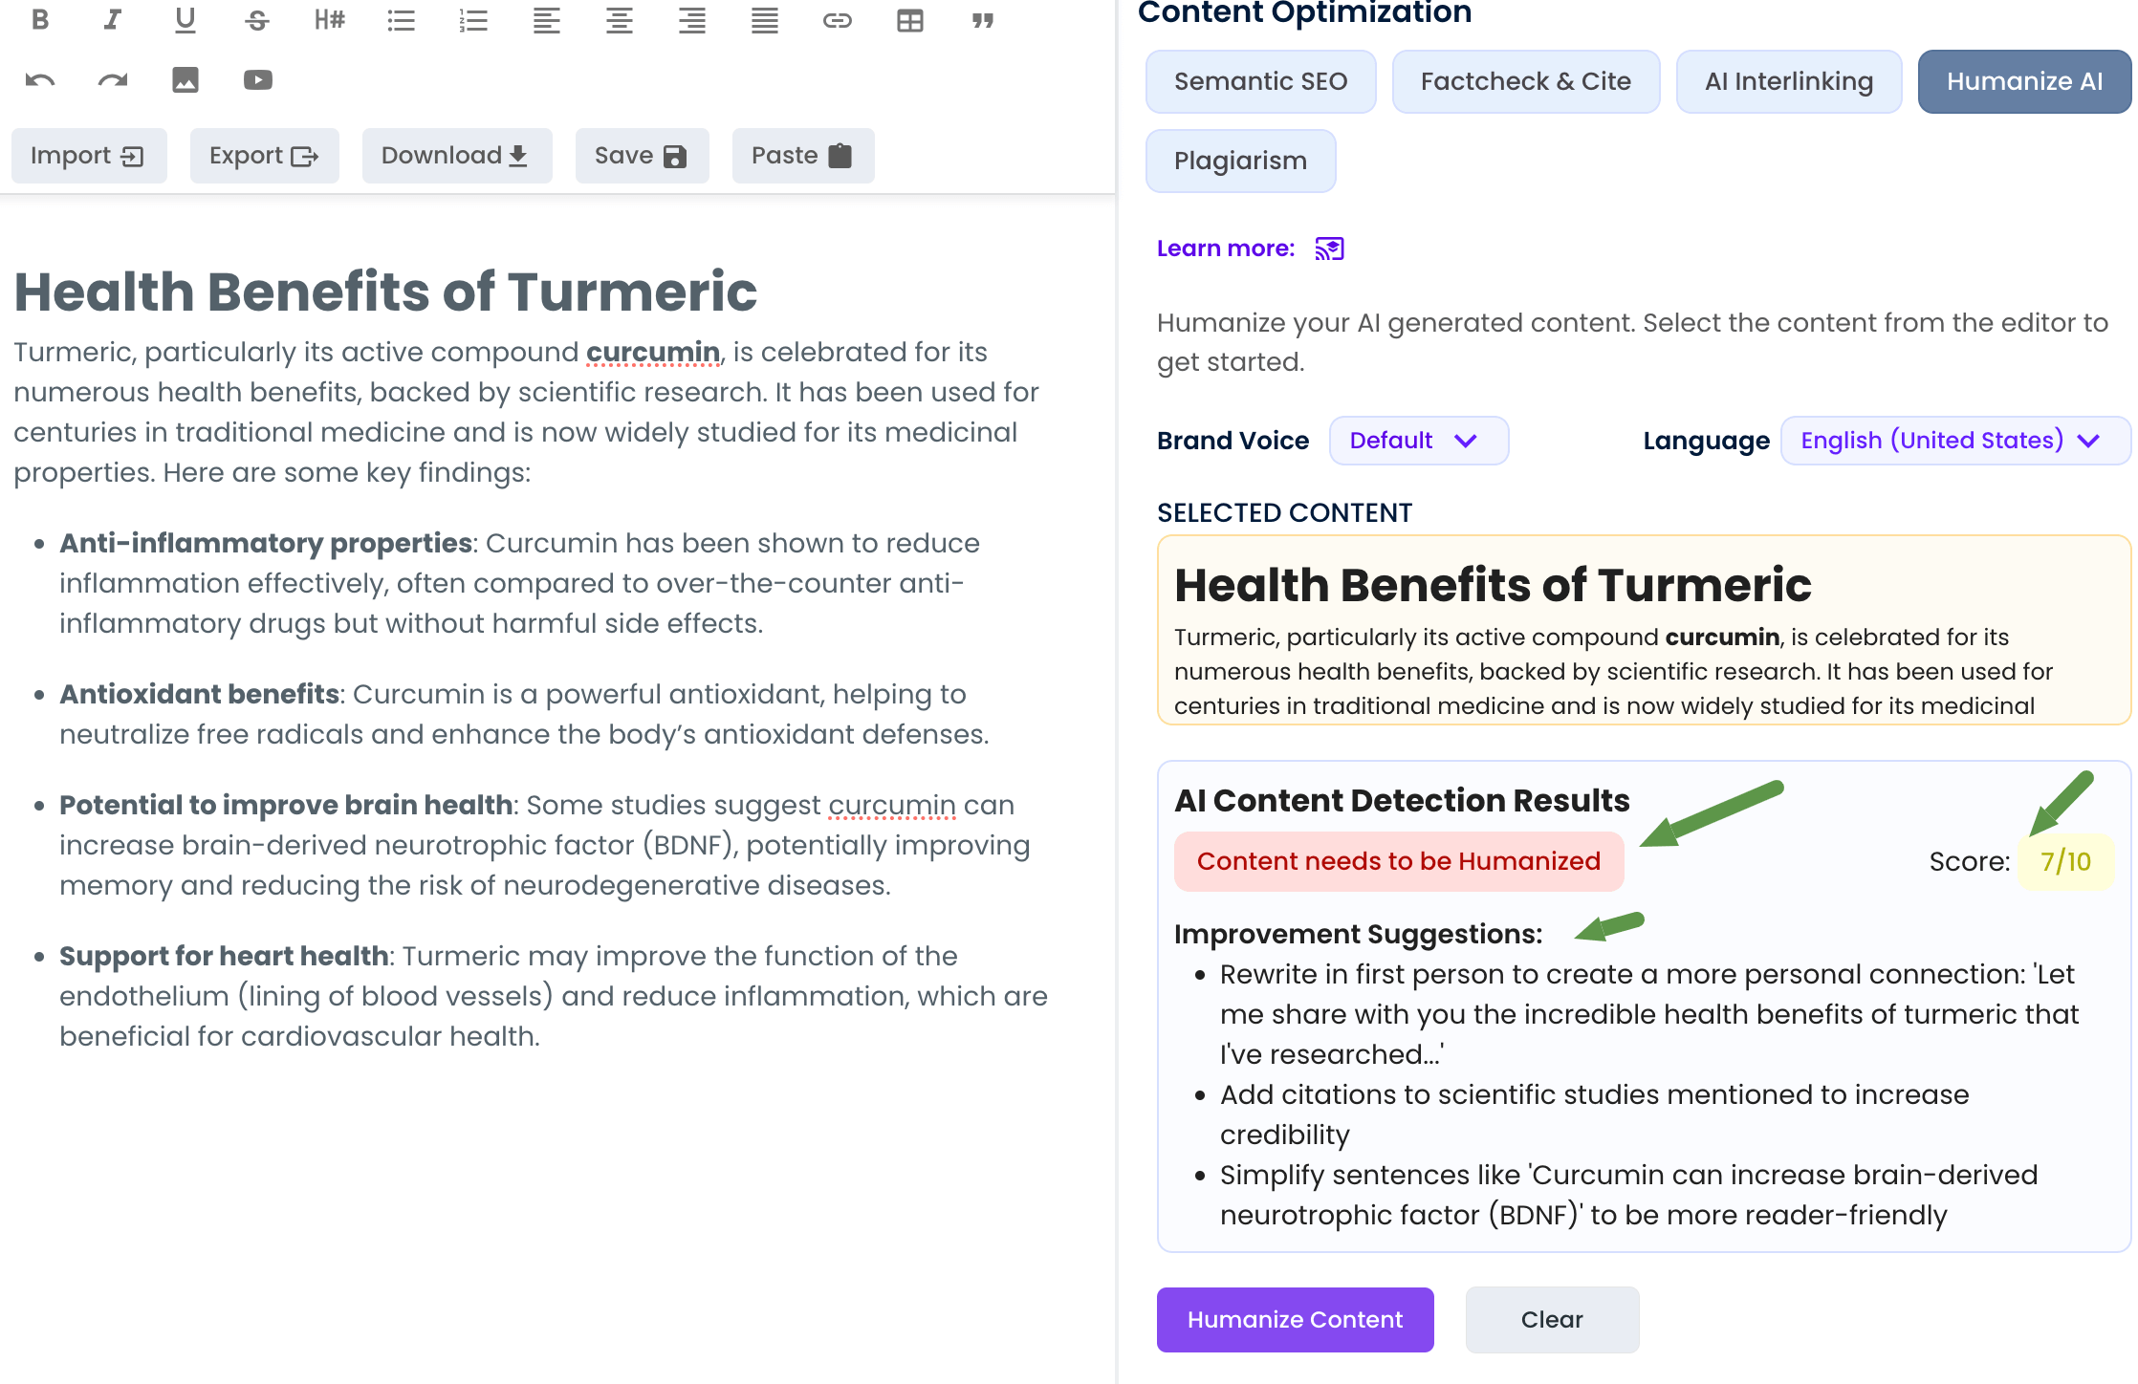Click the 7/10 score badge

tap(2065, 862)
